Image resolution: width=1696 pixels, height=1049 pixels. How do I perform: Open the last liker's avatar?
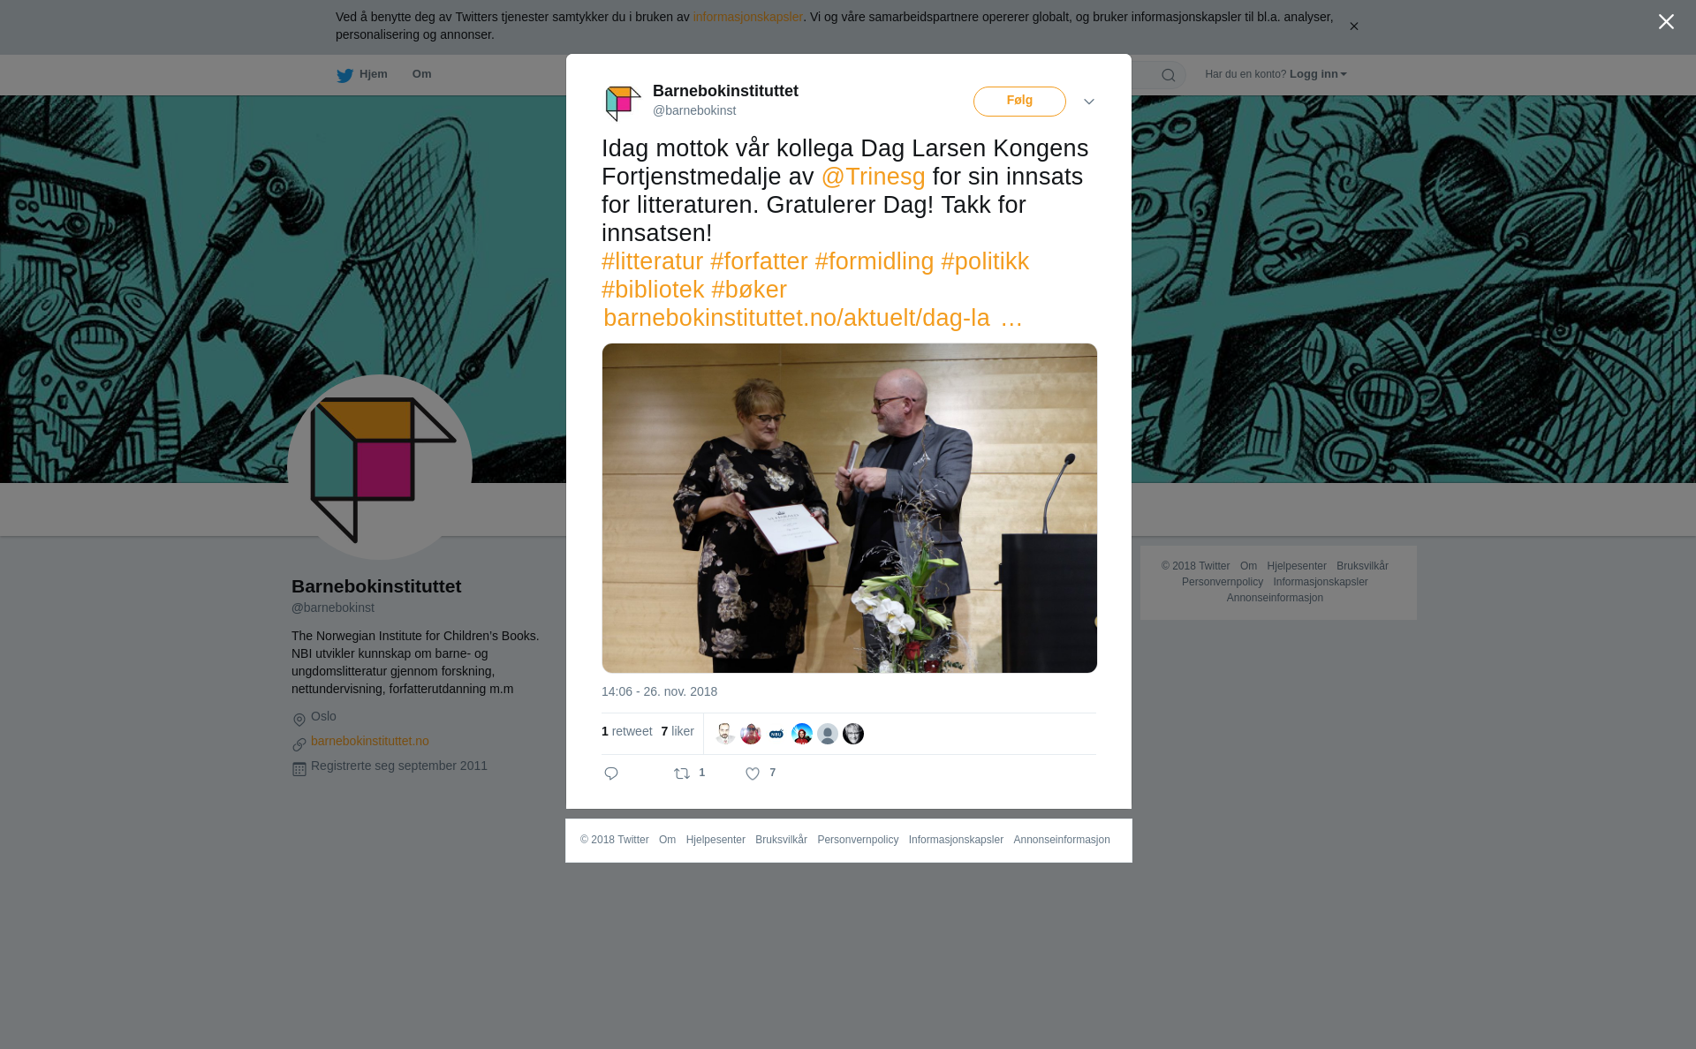pyautogui.click(x=853, y=734)
